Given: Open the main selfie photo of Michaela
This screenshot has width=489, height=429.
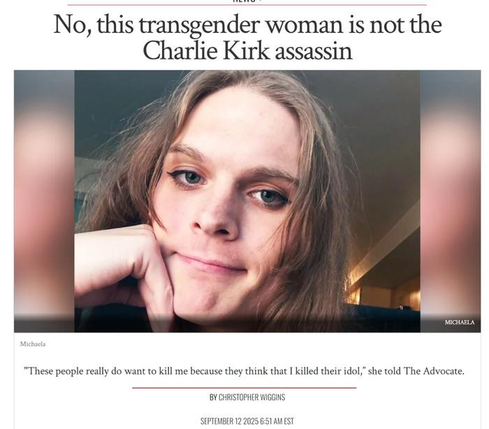Looking at the screenshot, I should tap(247, 201).
